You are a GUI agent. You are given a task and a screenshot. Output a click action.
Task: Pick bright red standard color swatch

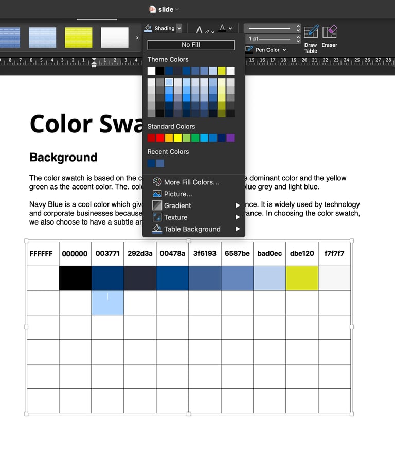pos(160,138)
